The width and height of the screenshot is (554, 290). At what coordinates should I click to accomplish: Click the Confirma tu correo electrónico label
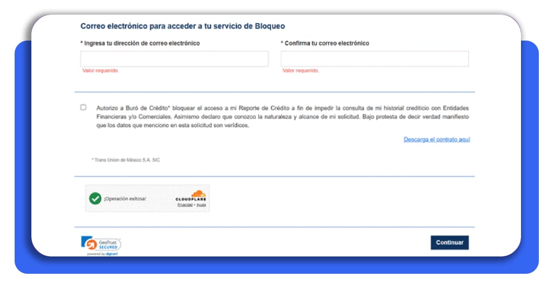click(325, 43)
